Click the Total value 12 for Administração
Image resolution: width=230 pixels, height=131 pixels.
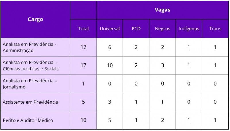83,47
